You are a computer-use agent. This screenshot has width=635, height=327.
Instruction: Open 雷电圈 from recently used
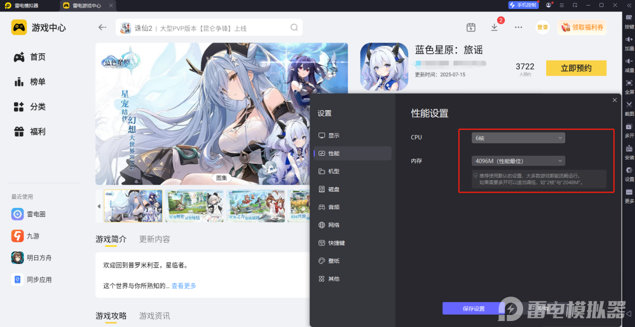pos(29,214)
